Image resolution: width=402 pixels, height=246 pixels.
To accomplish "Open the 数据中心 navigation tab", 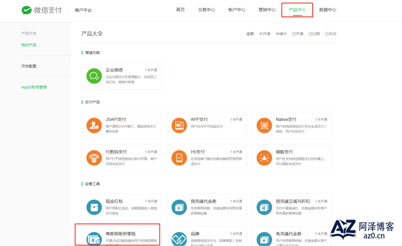I will click(328, 10).
